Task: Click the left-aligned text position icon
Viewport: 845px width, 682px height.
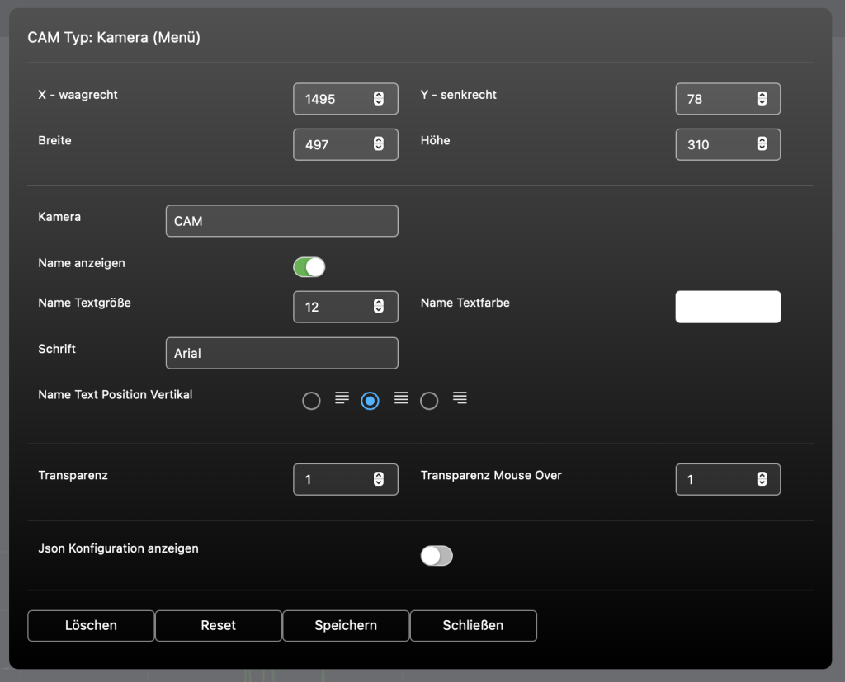Action: tap(342, 398)
